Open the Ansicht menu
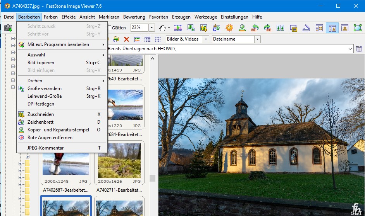The width and height of the screenshot is (365, 216). pyautogui.click(x=87, y=17)
